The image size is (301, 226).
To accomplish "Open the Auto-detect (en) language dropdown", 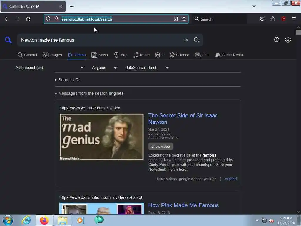I will [x=50, y=67].
